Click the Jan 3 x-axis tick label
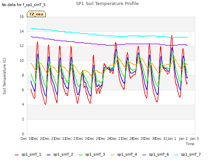 195,139
